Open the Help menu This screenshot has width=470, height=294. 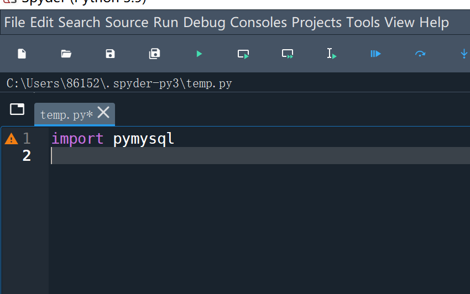tap(434, 23)
